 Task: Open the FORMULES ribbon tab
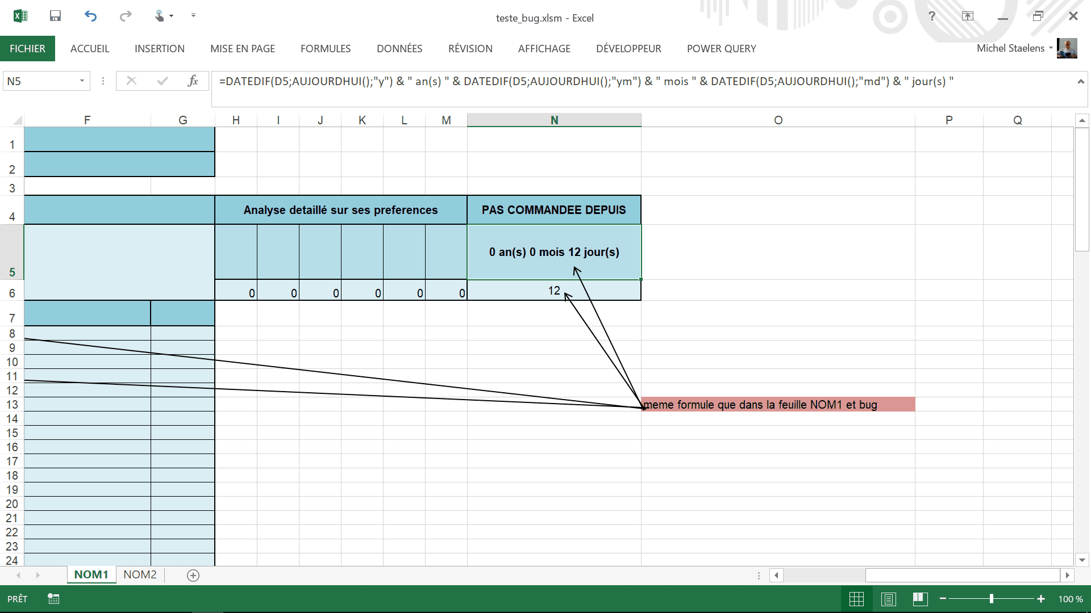tap(326, 49)
